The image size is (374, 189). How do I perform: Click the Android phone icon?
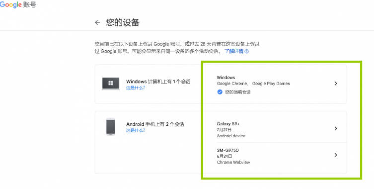point(110,127)
